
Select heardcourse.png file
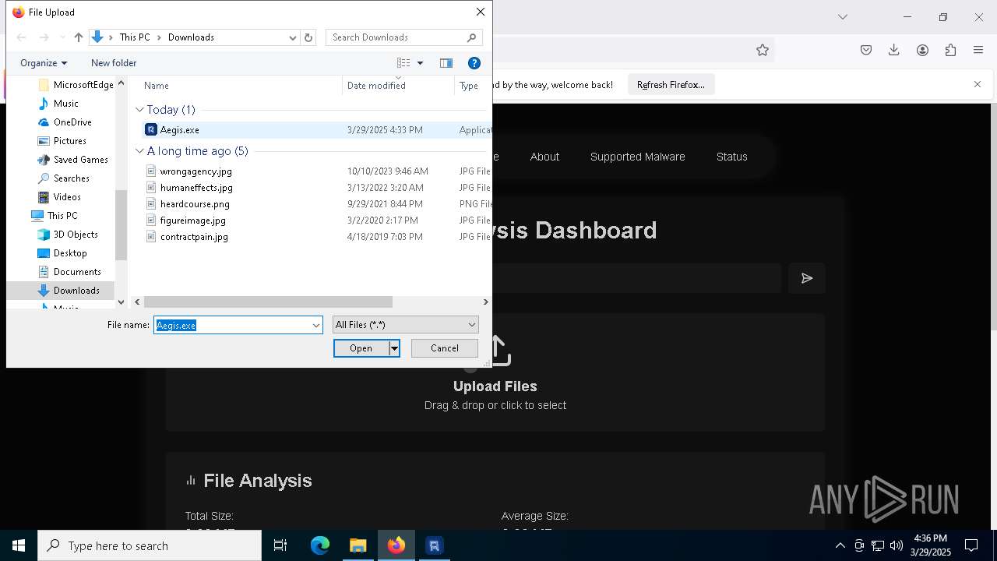point(195,204)
